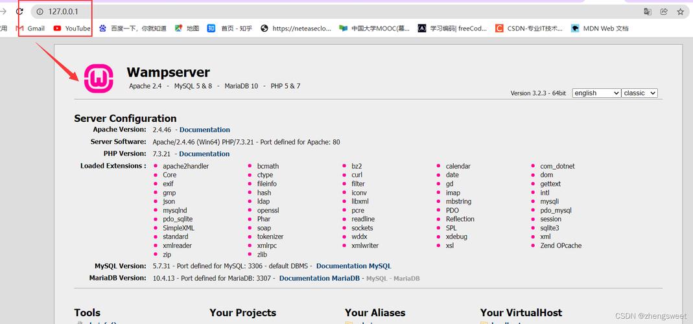Open the Documentation MariaDB link

[x=319, y=278]
